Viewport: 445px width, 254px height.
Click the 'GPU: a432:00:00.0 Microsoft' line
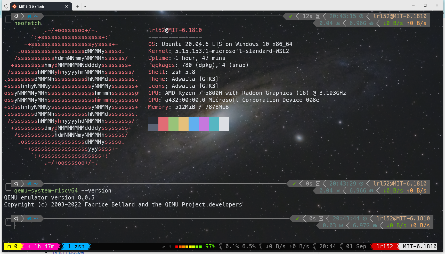click(x=234, y=100)
